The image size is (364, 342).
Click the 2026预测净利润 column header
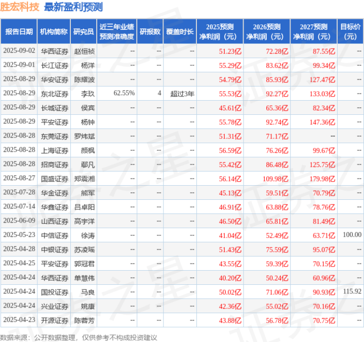(267, 31)
